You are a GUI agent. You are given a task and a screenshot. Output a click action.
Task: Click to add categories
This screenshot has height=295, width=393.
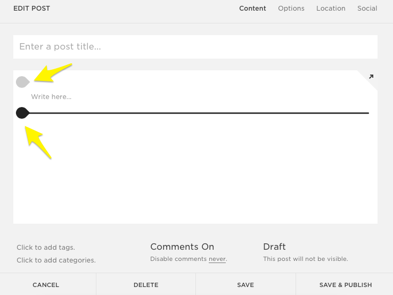pos(56,260)
